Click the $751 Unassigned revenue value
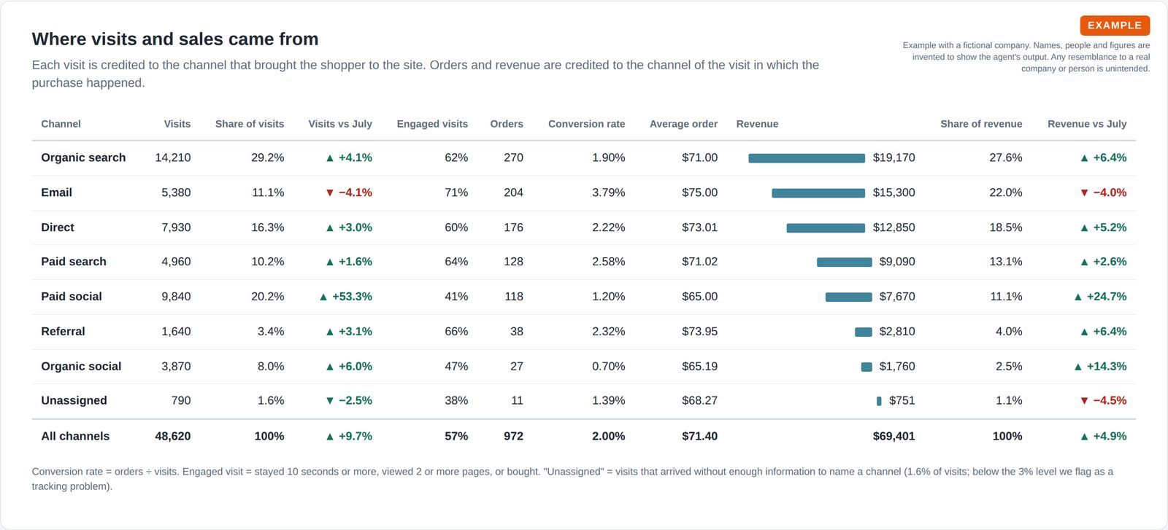Image resolution: width=1168 pixels, height=530 pixels. coord(902,401)
